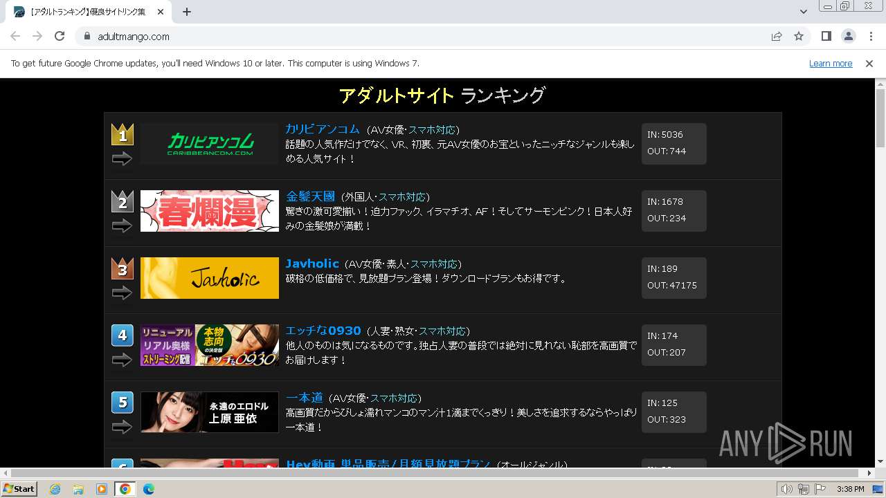Open a new tab with plus button
886x498 pixels.
tap(187, 12)
